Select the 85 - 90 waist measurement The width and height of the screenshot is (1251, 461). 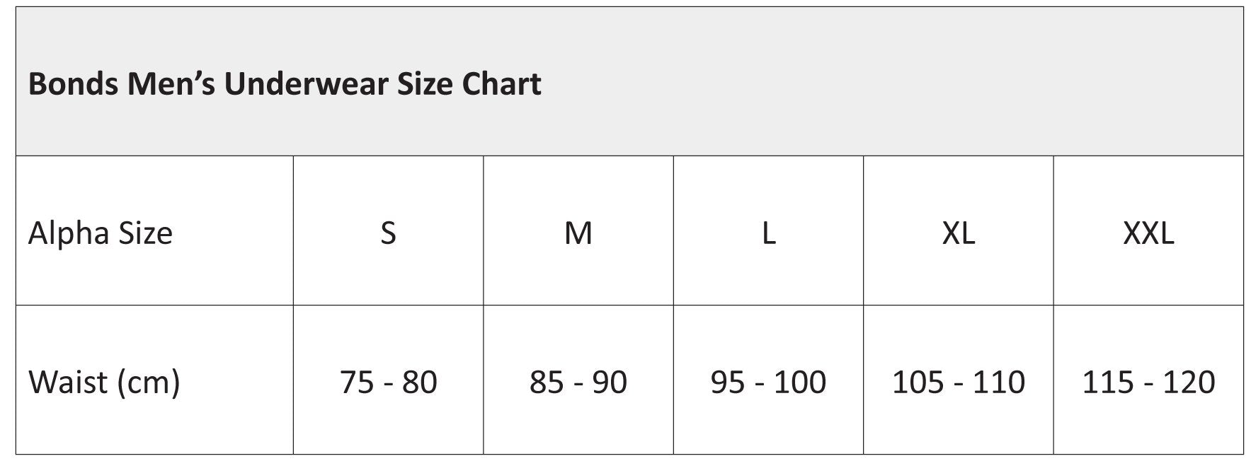[578, 383]
